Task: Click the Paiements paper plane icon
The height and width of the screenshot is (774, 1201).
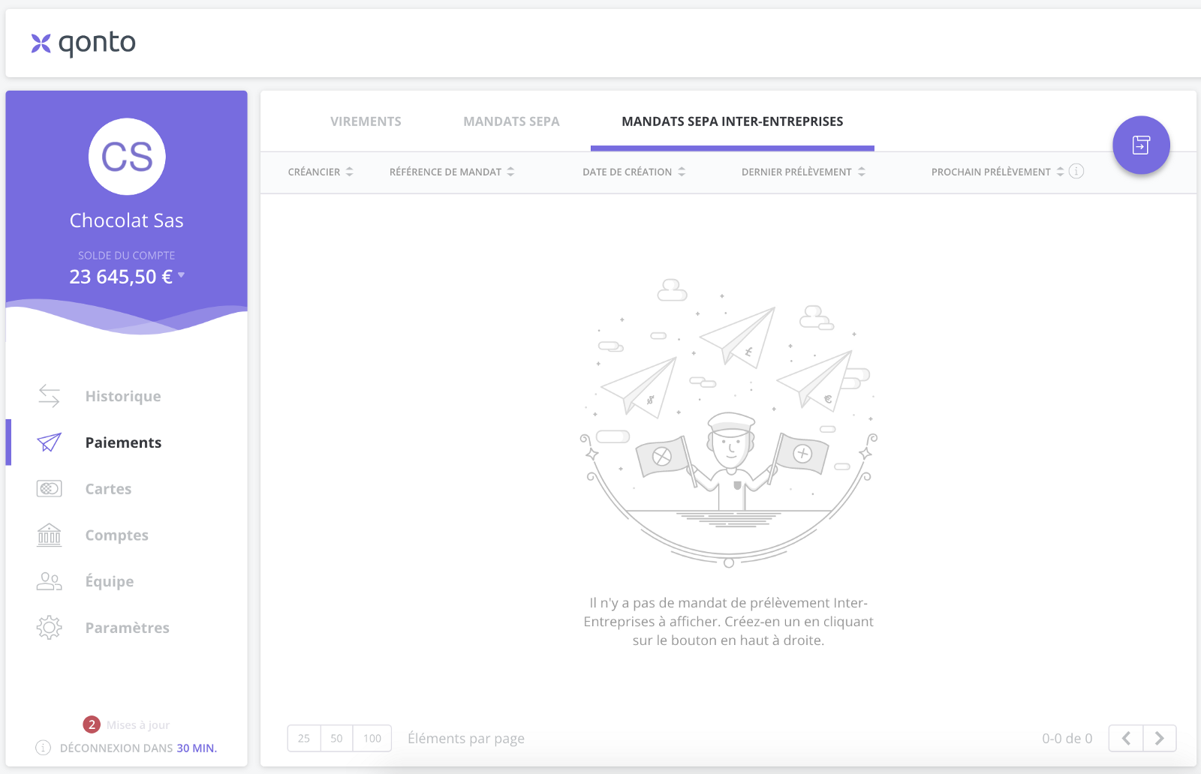Action: [x=49, y=442]
